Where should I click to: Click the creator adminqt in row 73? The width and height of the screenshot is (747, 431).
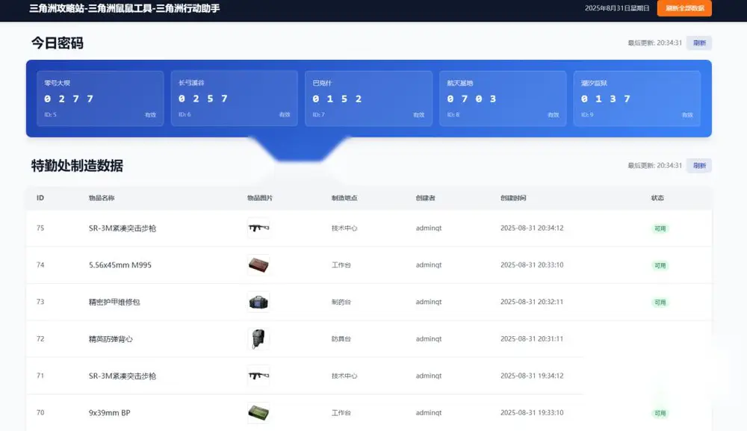(429, 302)
